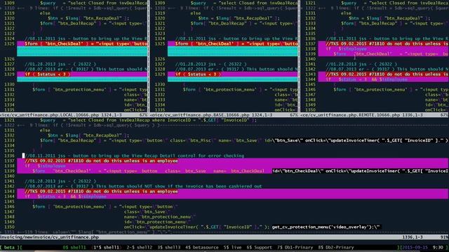Click line 1327 '01.28.2013 jss' comment in BASE pane
449x252 pixels.
[211, 64]
